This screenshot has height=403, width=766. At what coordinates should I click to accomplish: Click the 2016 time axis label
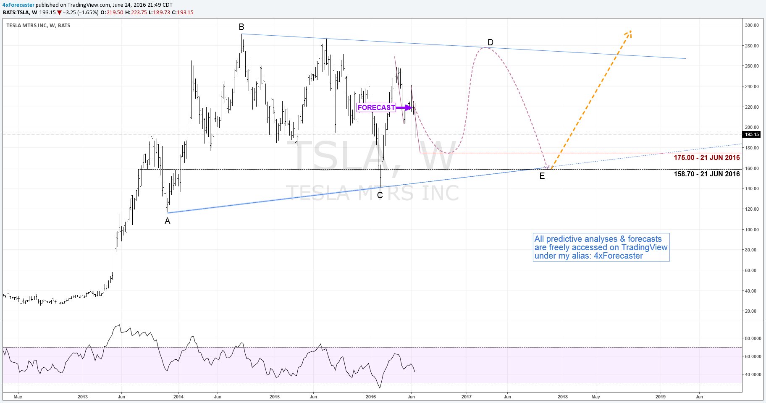pos(371,397)
